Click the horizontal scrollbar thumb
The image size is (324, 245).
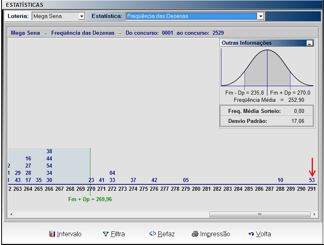click(x=260, y=214)
